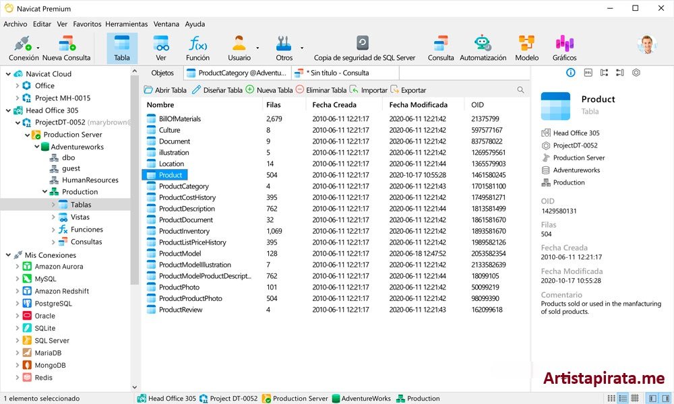Open the Ver toolbar icon
674x404 pixels.
click(160, 48)
